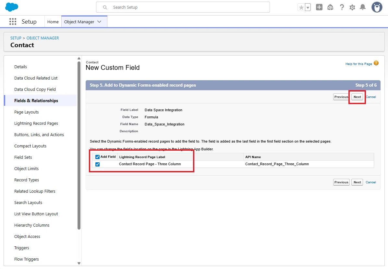
Task: Click the Contact_Record_Page_Three_Column API name cell
Action: [277, 164]
